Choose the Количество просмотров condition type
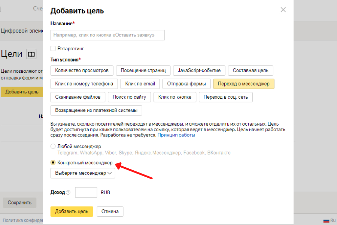This screenshot has height=225, width=337. 82,70
